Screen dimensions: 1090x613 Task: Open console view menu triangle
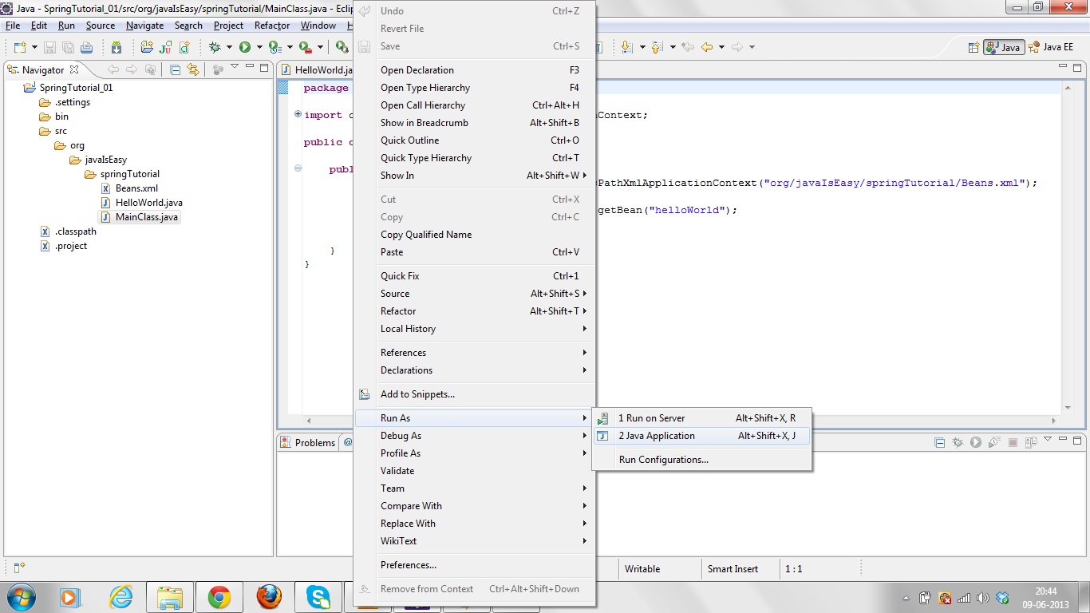1048,438
